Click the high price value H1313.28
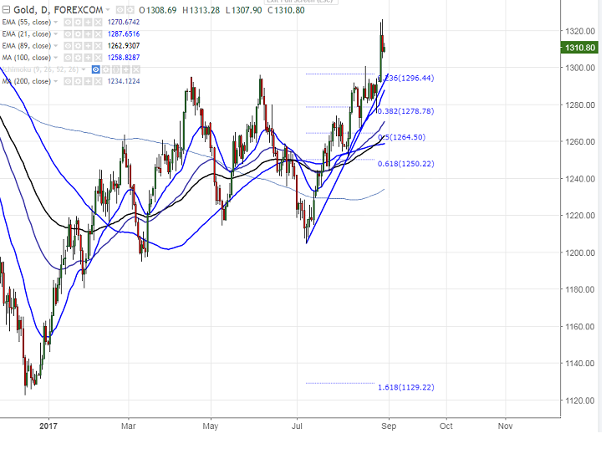 pyautogui.click(x=201, y=10)
